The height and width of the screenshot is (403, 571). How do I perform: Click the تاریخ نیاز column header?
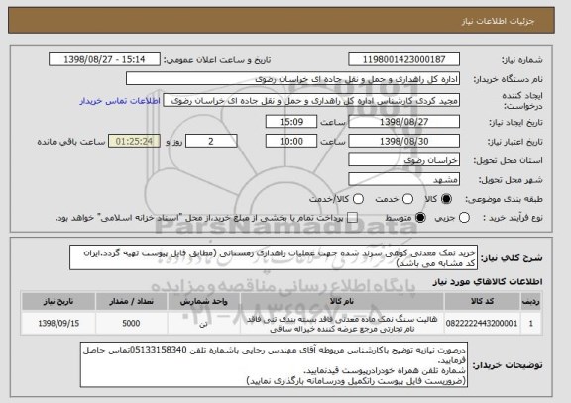tap(58, 302)
